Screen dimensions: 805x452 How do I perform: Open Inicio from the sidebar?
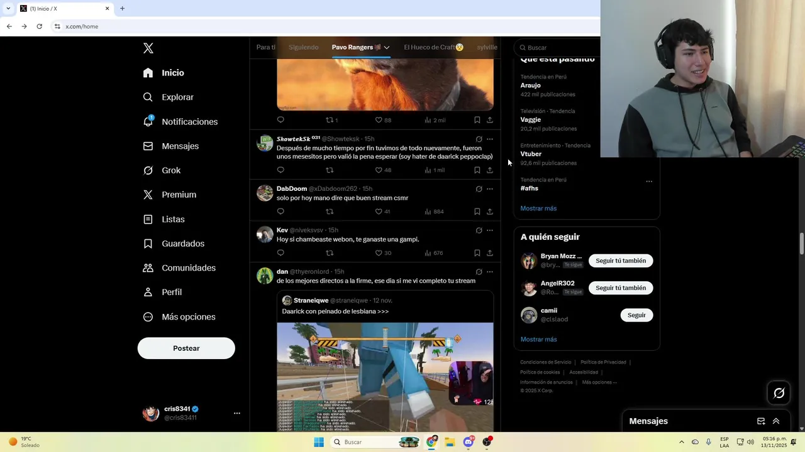point(164,73)
